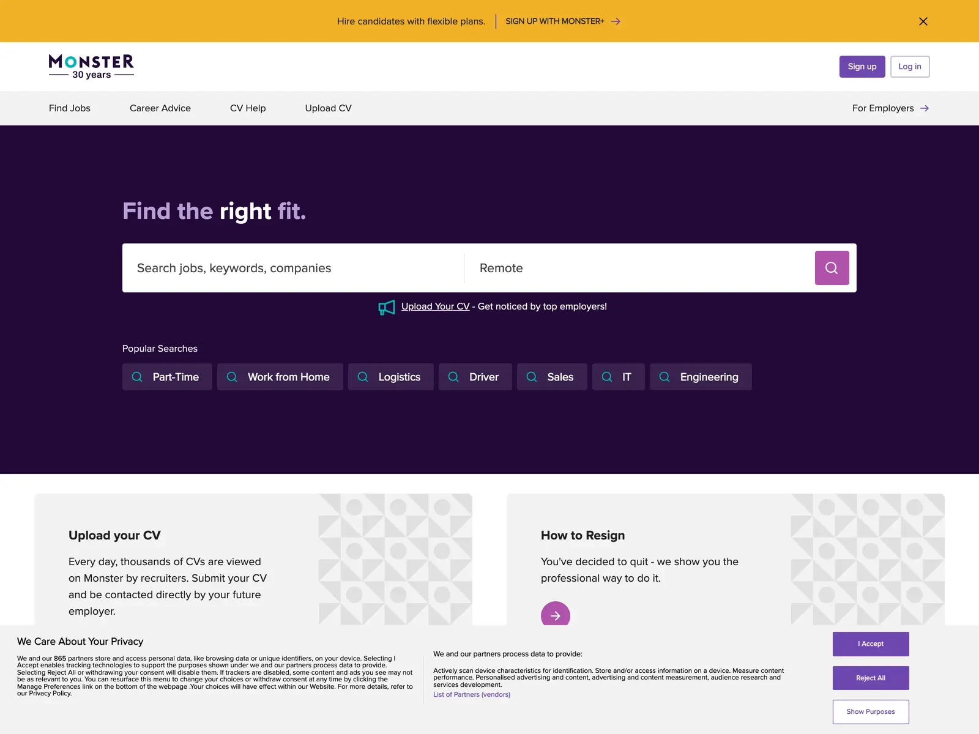Click the Log in button
Image resolution: width=979 pixels, height=734 pixels.
[x=910, y=67]
